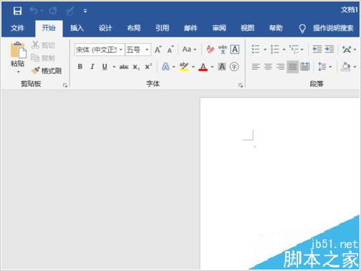This screenshot has width=361, height=271.
Task: Open the 文件 menu tab
Action: 17,28
